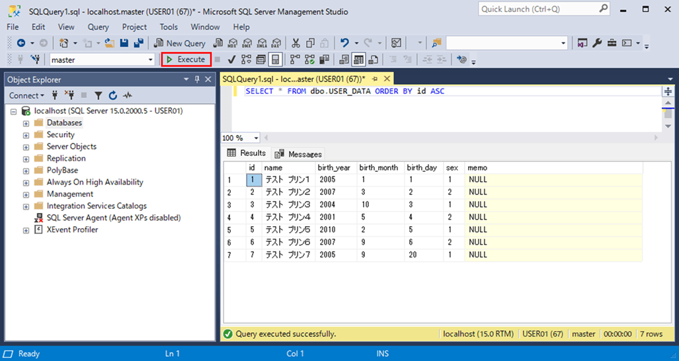Toggle Results to Text output mode
Screen dimensions: 679x361
click(x=344, y=60)
